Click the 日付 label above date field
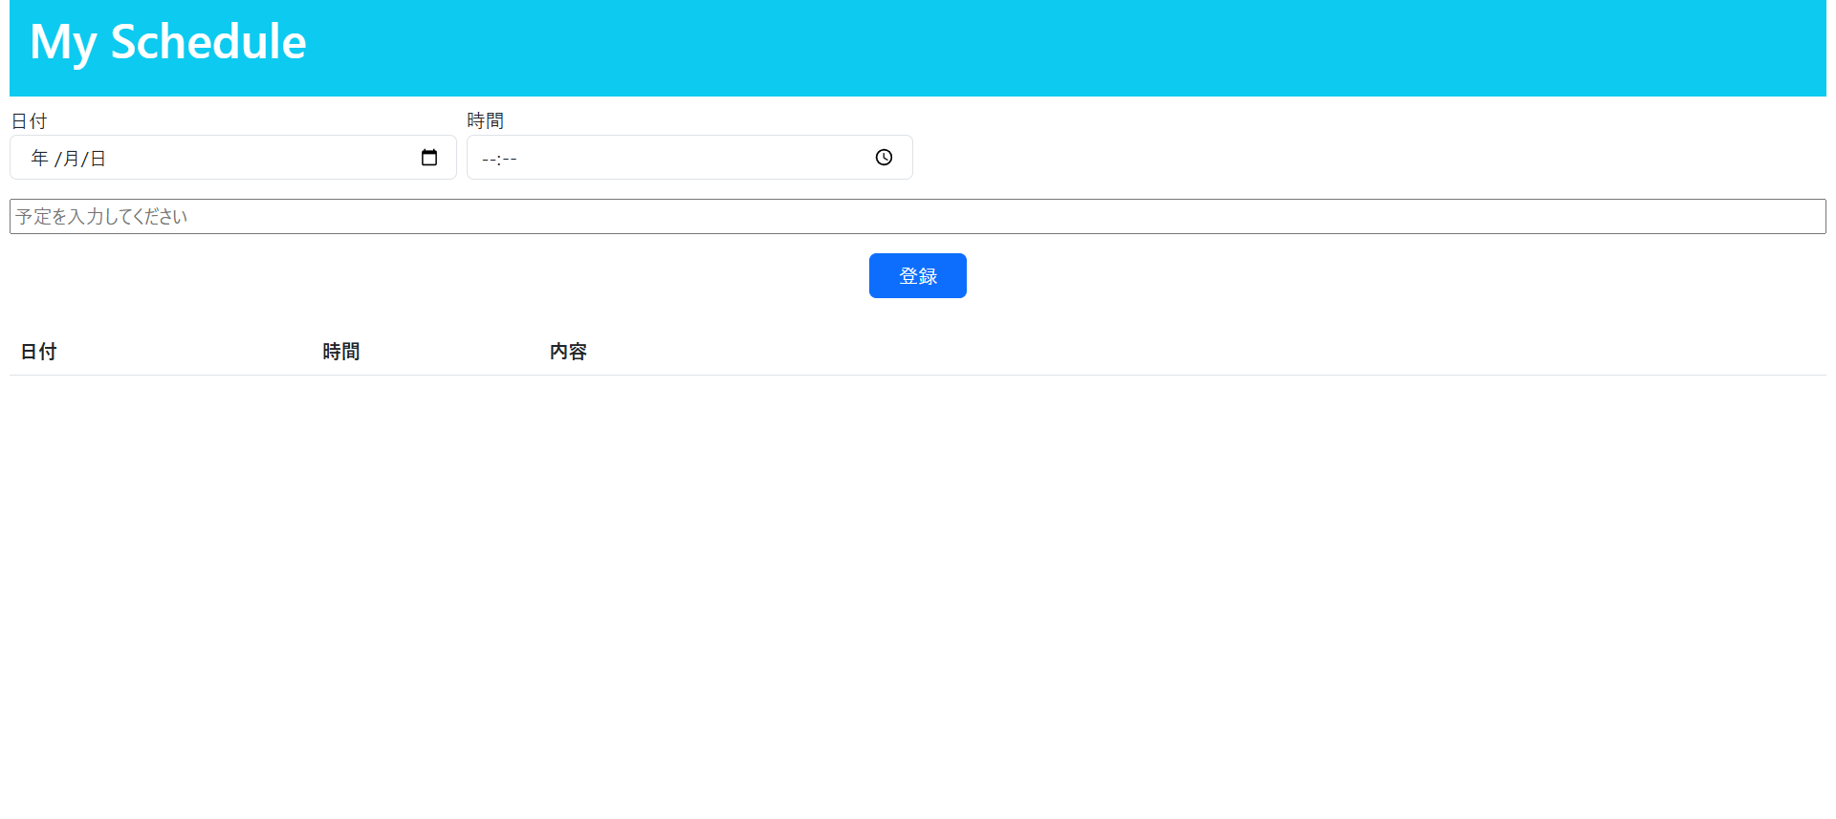Screen dimensions: 1836x819 pos(29,121)
